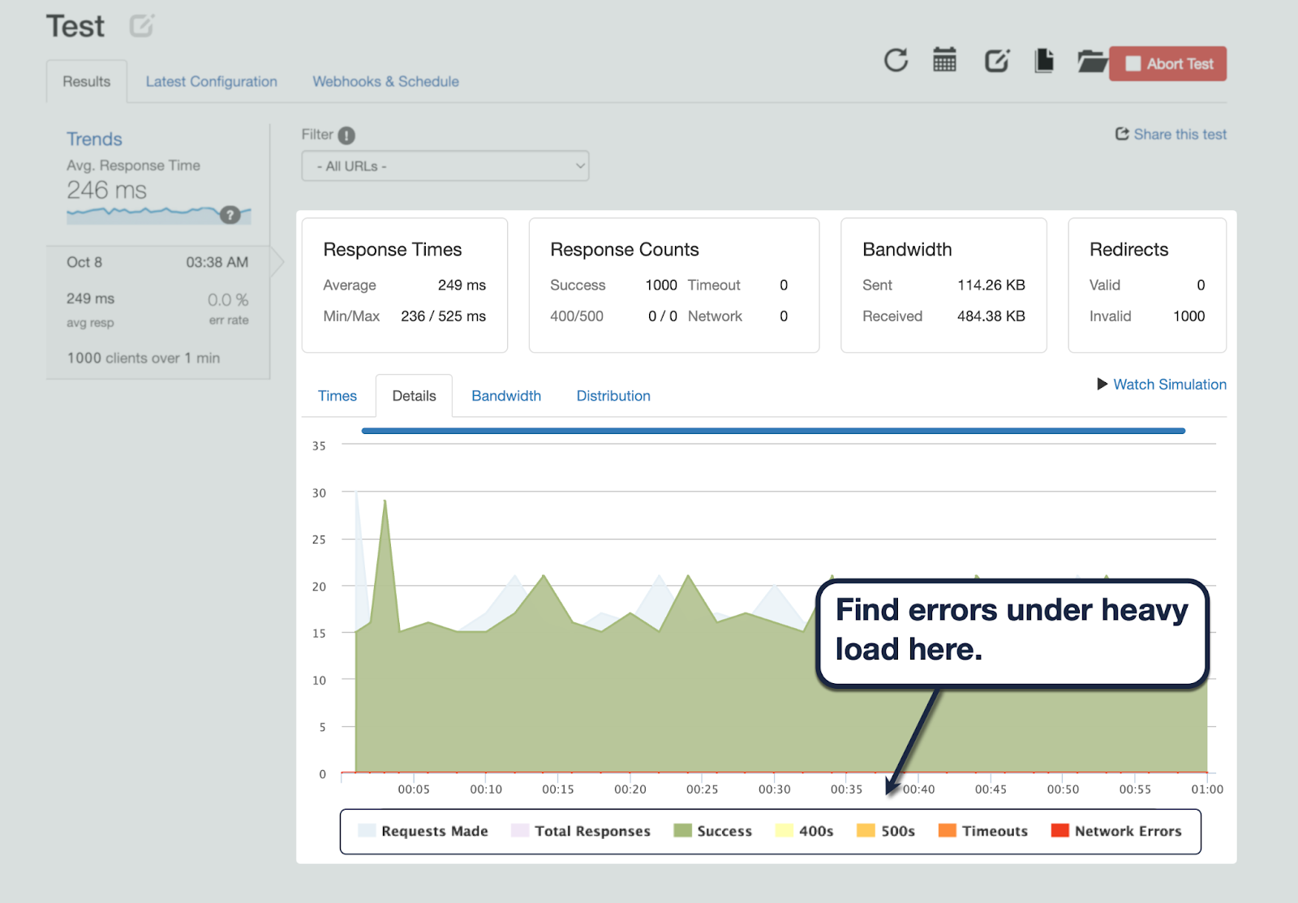This screenshot has height=903, width=1298.
Task: Click the copy document icon
Action: (x=1044, y=61)
